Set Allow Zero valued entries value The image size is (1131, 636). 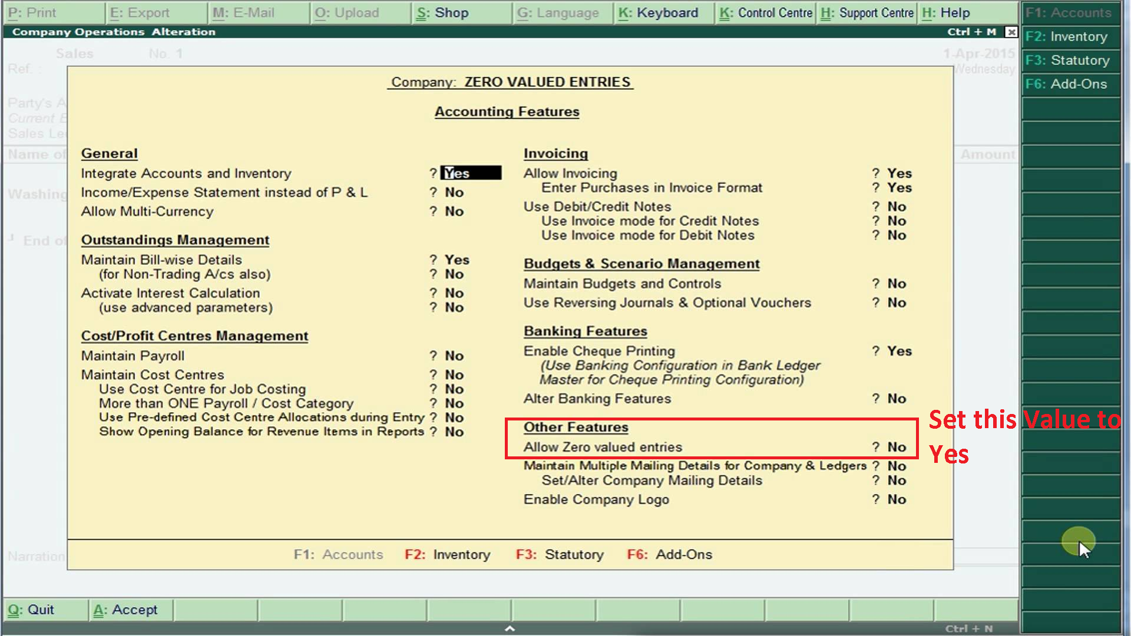coord(897,447)
